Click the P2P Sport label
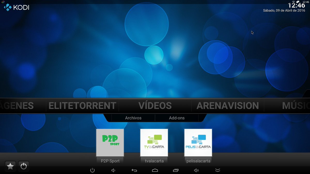The width and height of the screenshot is (310, 174). pos(110,161)
